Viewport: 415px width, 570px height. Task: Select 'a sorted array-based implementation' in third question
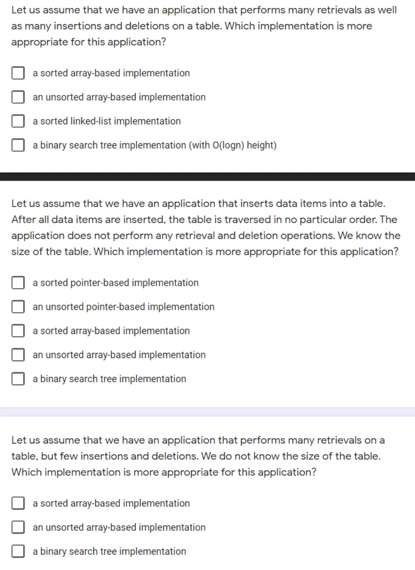click(18, 503)
